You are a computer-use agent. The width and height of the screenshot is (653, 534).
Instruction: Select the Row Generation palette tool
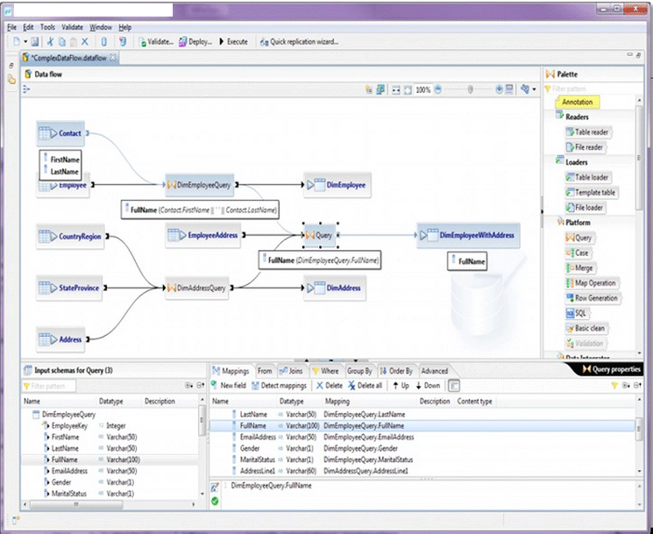[593, 298]
